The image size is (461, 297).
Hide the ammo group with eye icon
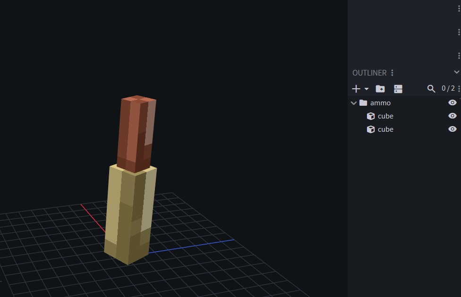point(452,102)
